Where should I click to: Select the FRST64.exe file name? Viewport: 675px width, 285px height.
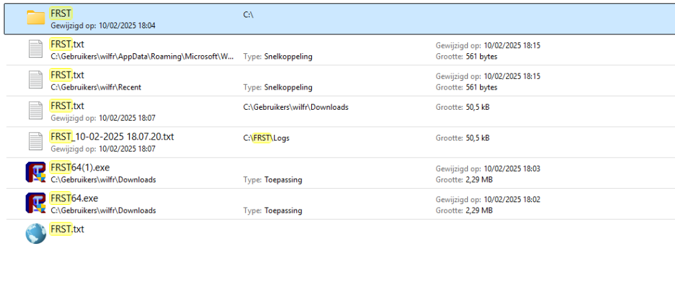click(x=74, y=199)
